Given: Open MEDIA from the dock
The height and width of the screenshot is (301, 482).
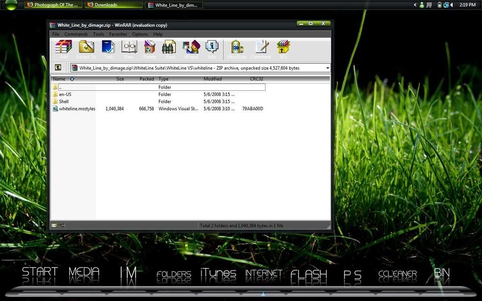Looking at the screenshot, I should tap(84, 272).
